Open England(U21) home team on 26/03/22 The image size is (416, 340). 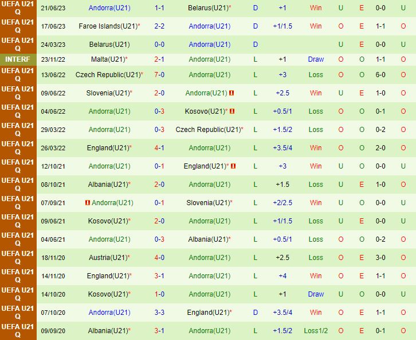(108, 148)
